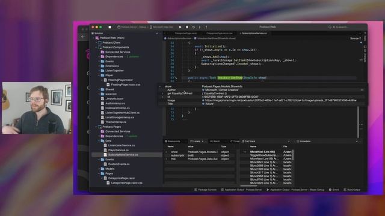Click the Continue (play) debug button
Screen dimensions: 385x216
click(x=180, y=27)
